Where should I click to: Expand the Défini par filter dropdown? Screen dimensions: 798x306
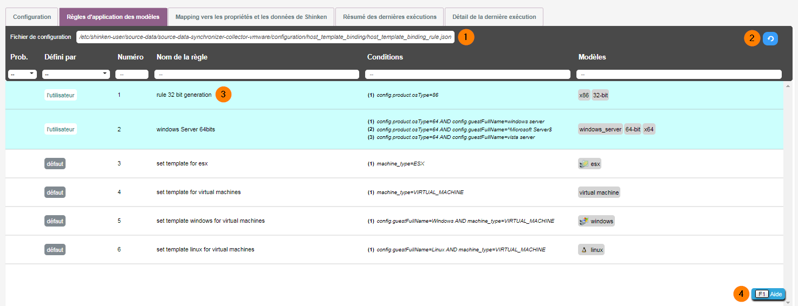(76, 74)
